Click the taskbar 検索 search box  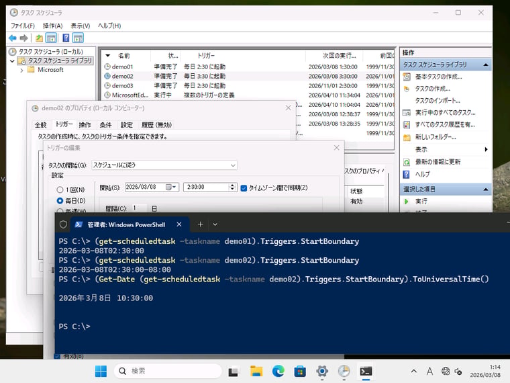168,371
